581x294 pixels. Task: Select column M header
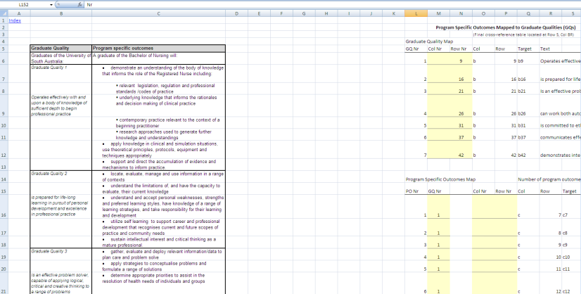pyautogui.click(x=438, y=14)
